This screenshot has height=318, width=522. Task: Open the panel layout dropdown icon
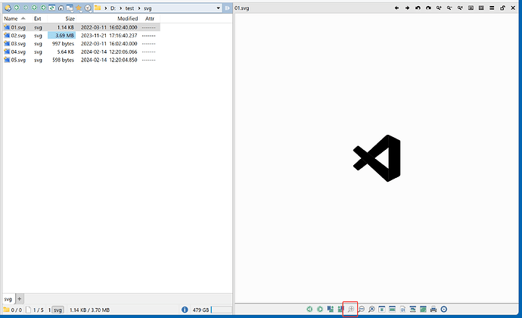click(x=70, y=8)
